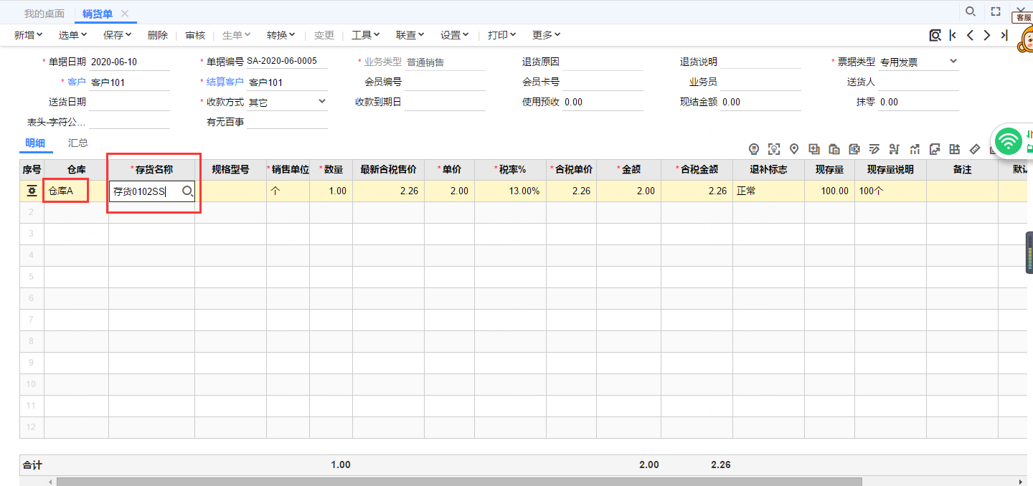Jump to the first record arrow
This screenshot has width=1033, height=486.
click(953, 35)
